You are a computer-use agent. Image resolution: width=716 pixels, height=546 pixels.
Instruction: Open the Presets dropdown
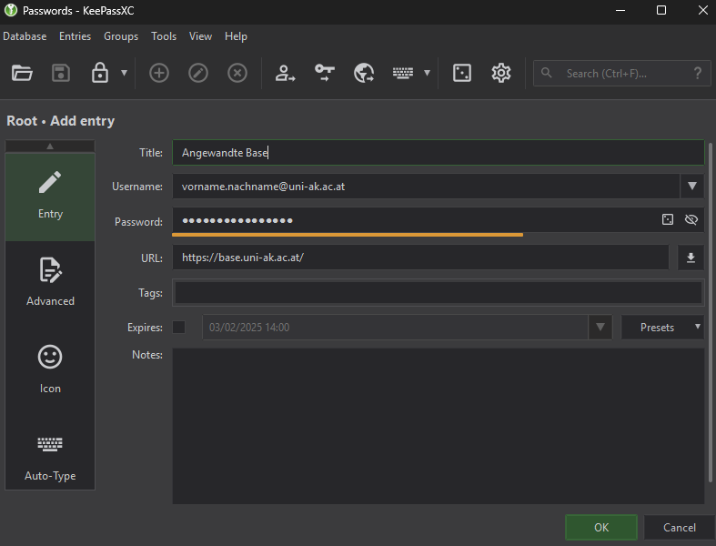click(662, 327)
